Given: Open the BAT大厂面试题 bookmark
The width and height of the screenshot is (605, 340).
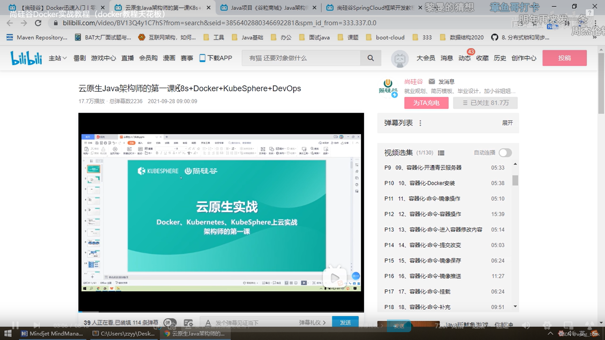Looking at the screenshot, I should [103, 37].
